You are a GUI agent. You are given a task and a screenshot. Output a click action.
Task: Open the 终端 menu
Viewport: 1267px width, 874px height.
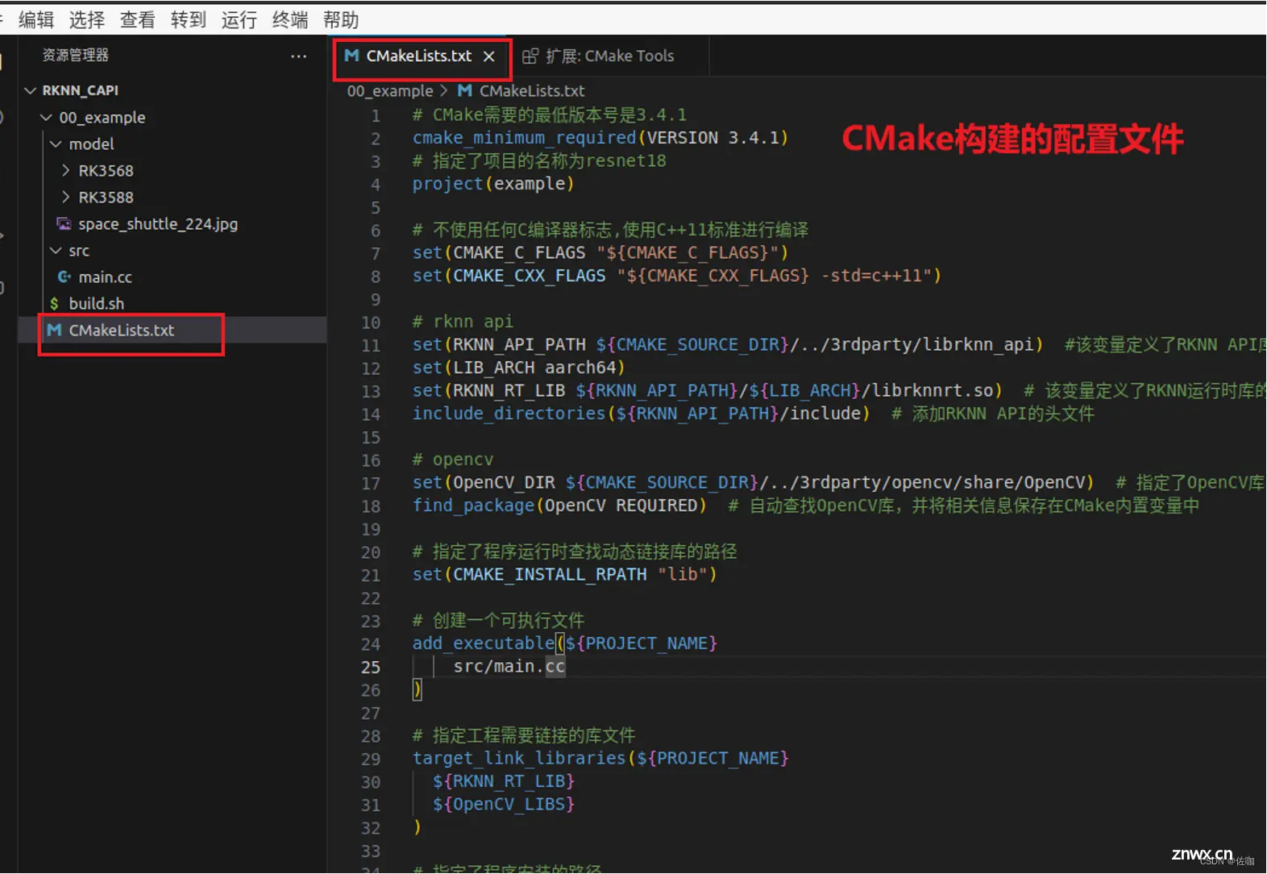(x=289, y=19)
